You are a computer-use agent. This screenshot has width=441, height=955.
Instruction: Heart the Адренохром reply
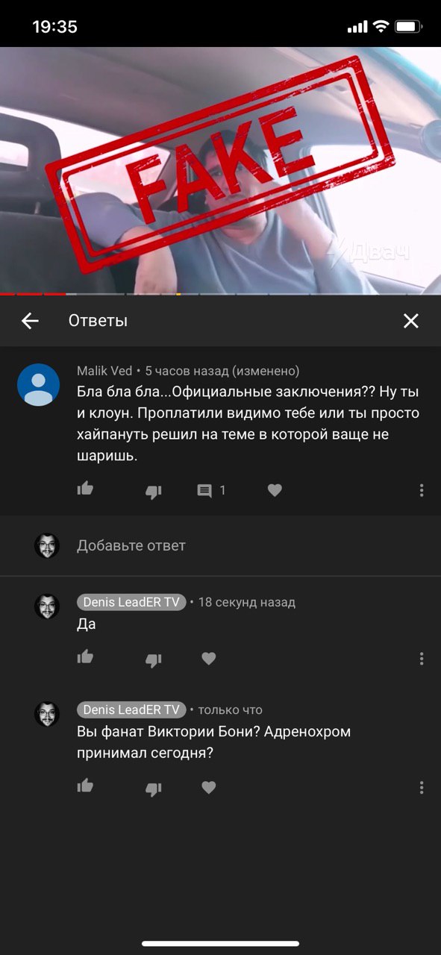pos(209,787)
